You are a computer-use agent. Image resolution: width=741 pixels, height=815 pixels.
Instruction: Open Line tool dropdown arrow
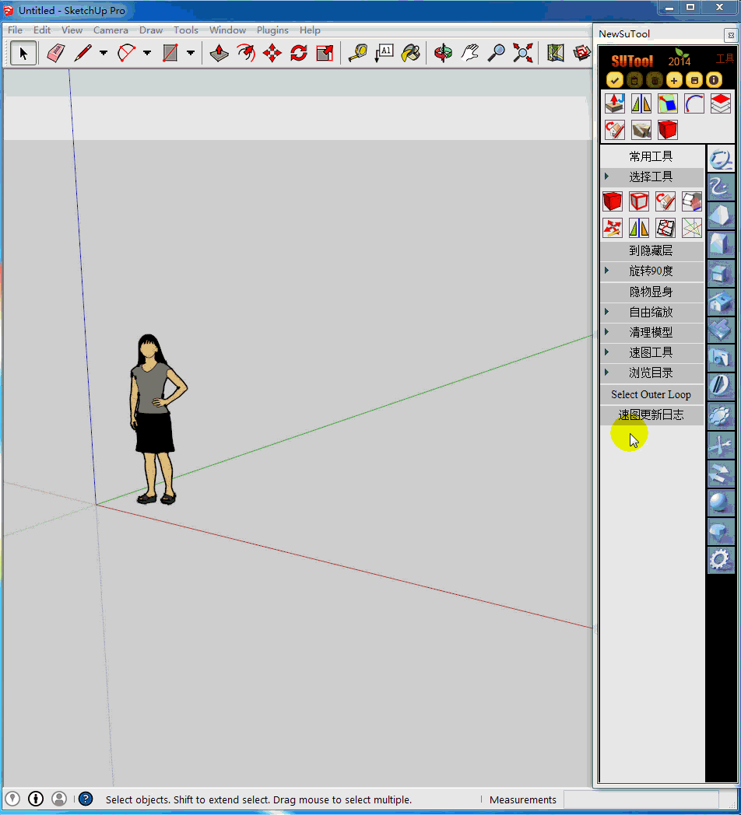point(104,53)
